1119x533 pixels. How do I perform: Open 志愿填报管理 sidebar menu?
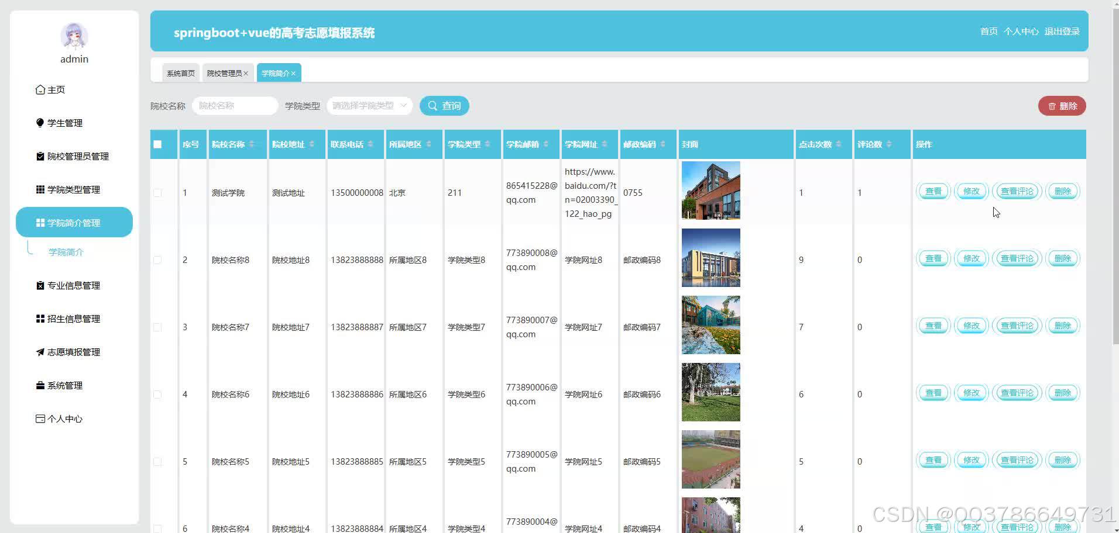(x=68, y=352)
